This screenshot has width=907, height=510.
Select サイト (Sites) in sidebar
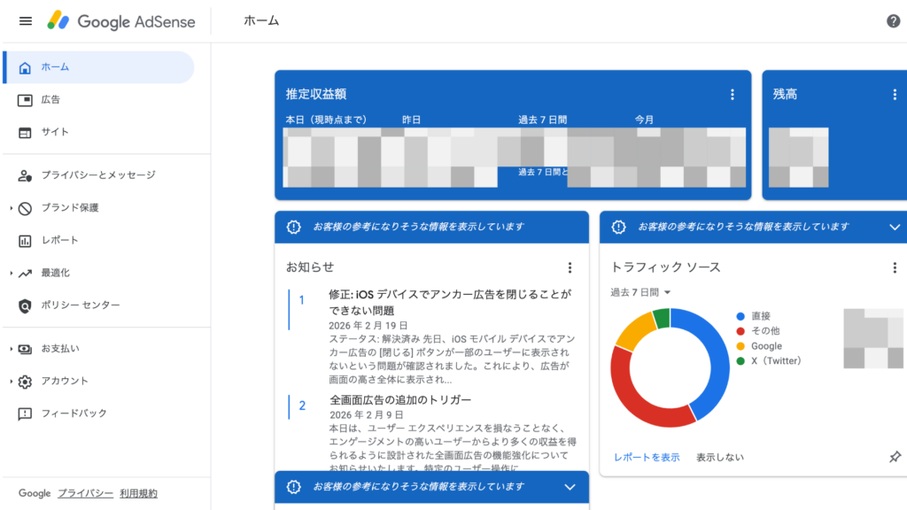click(54, 132)
